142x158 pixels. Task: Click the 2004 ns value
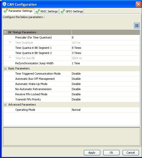(x=77, y=58)
